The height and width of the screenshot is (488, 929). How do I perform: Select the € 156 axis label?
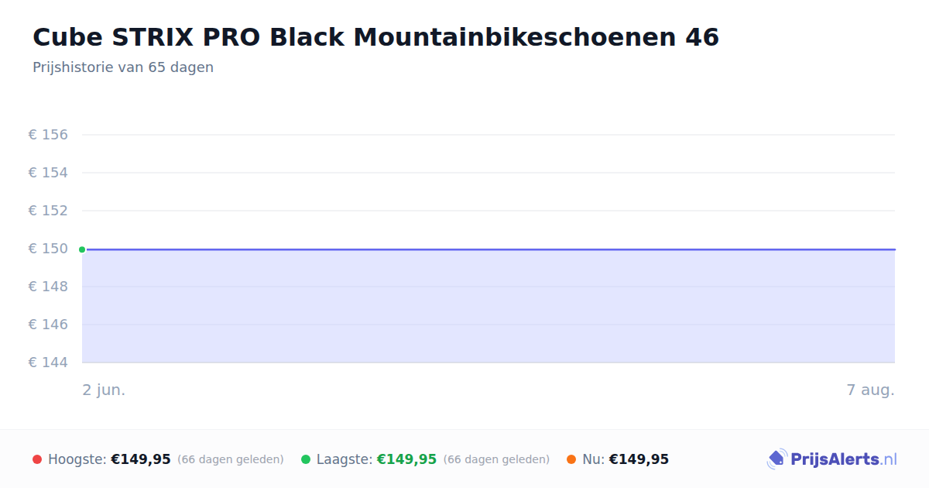click(x=48, y=135)
